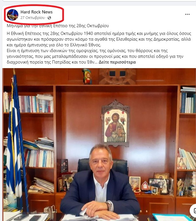Open the post photo of the man at desk
The height and width of the screenshot is (221, 196).
[99, 145]
